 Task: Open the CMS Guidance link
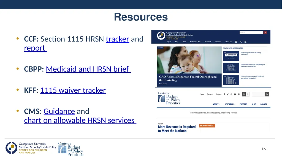pos(59,111)
